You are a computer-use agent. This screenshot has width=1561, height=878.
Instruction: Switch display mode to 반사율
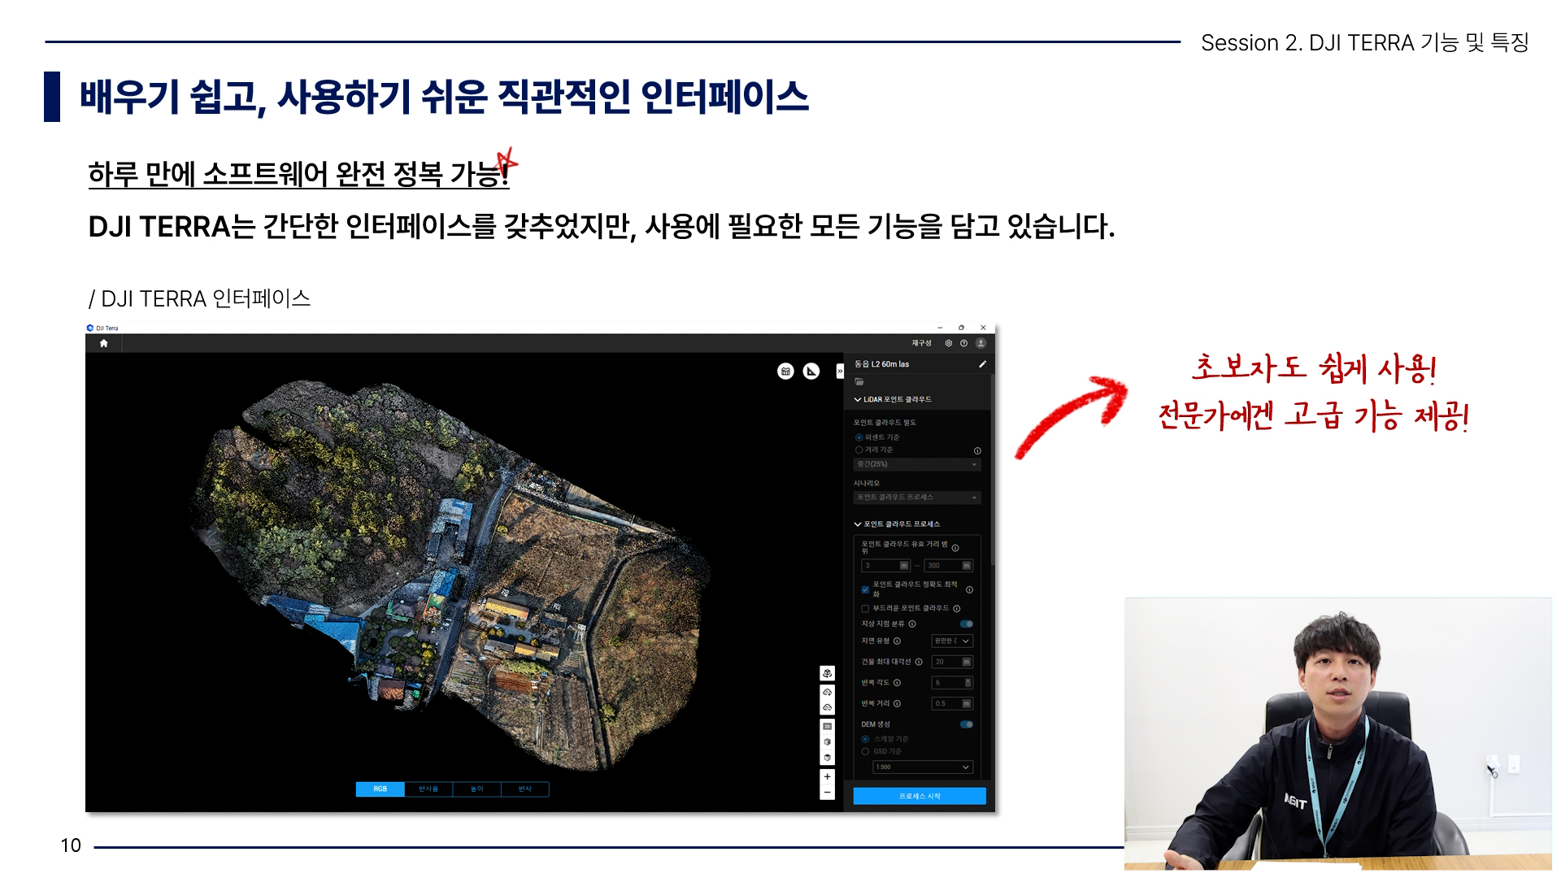pyautogui.click(x=428, y=789)
